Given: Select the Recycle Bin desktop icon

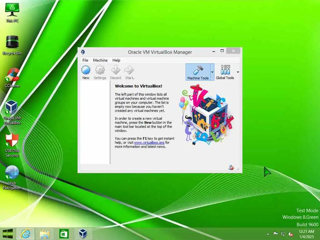Looking at the screenshot, I should coord(12,45).
